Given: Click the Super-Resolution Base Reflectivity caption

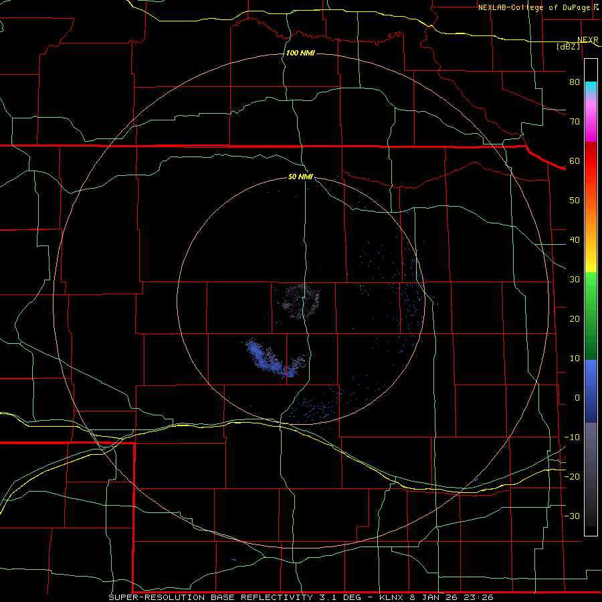Looking at the screenshot, I should [x=300, y=597].
